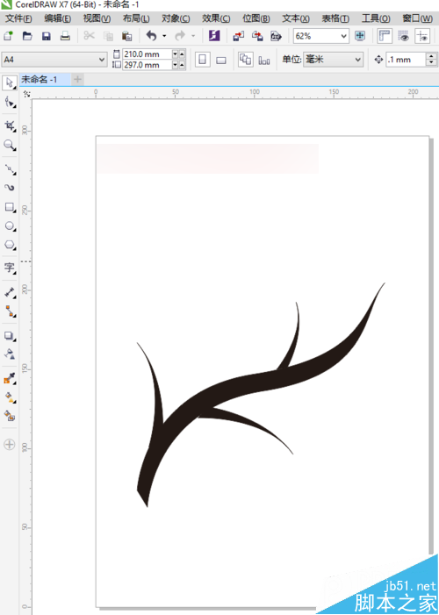Search content with Corel Connect icon
Viewport: 439px width, 615px height.
214,37
